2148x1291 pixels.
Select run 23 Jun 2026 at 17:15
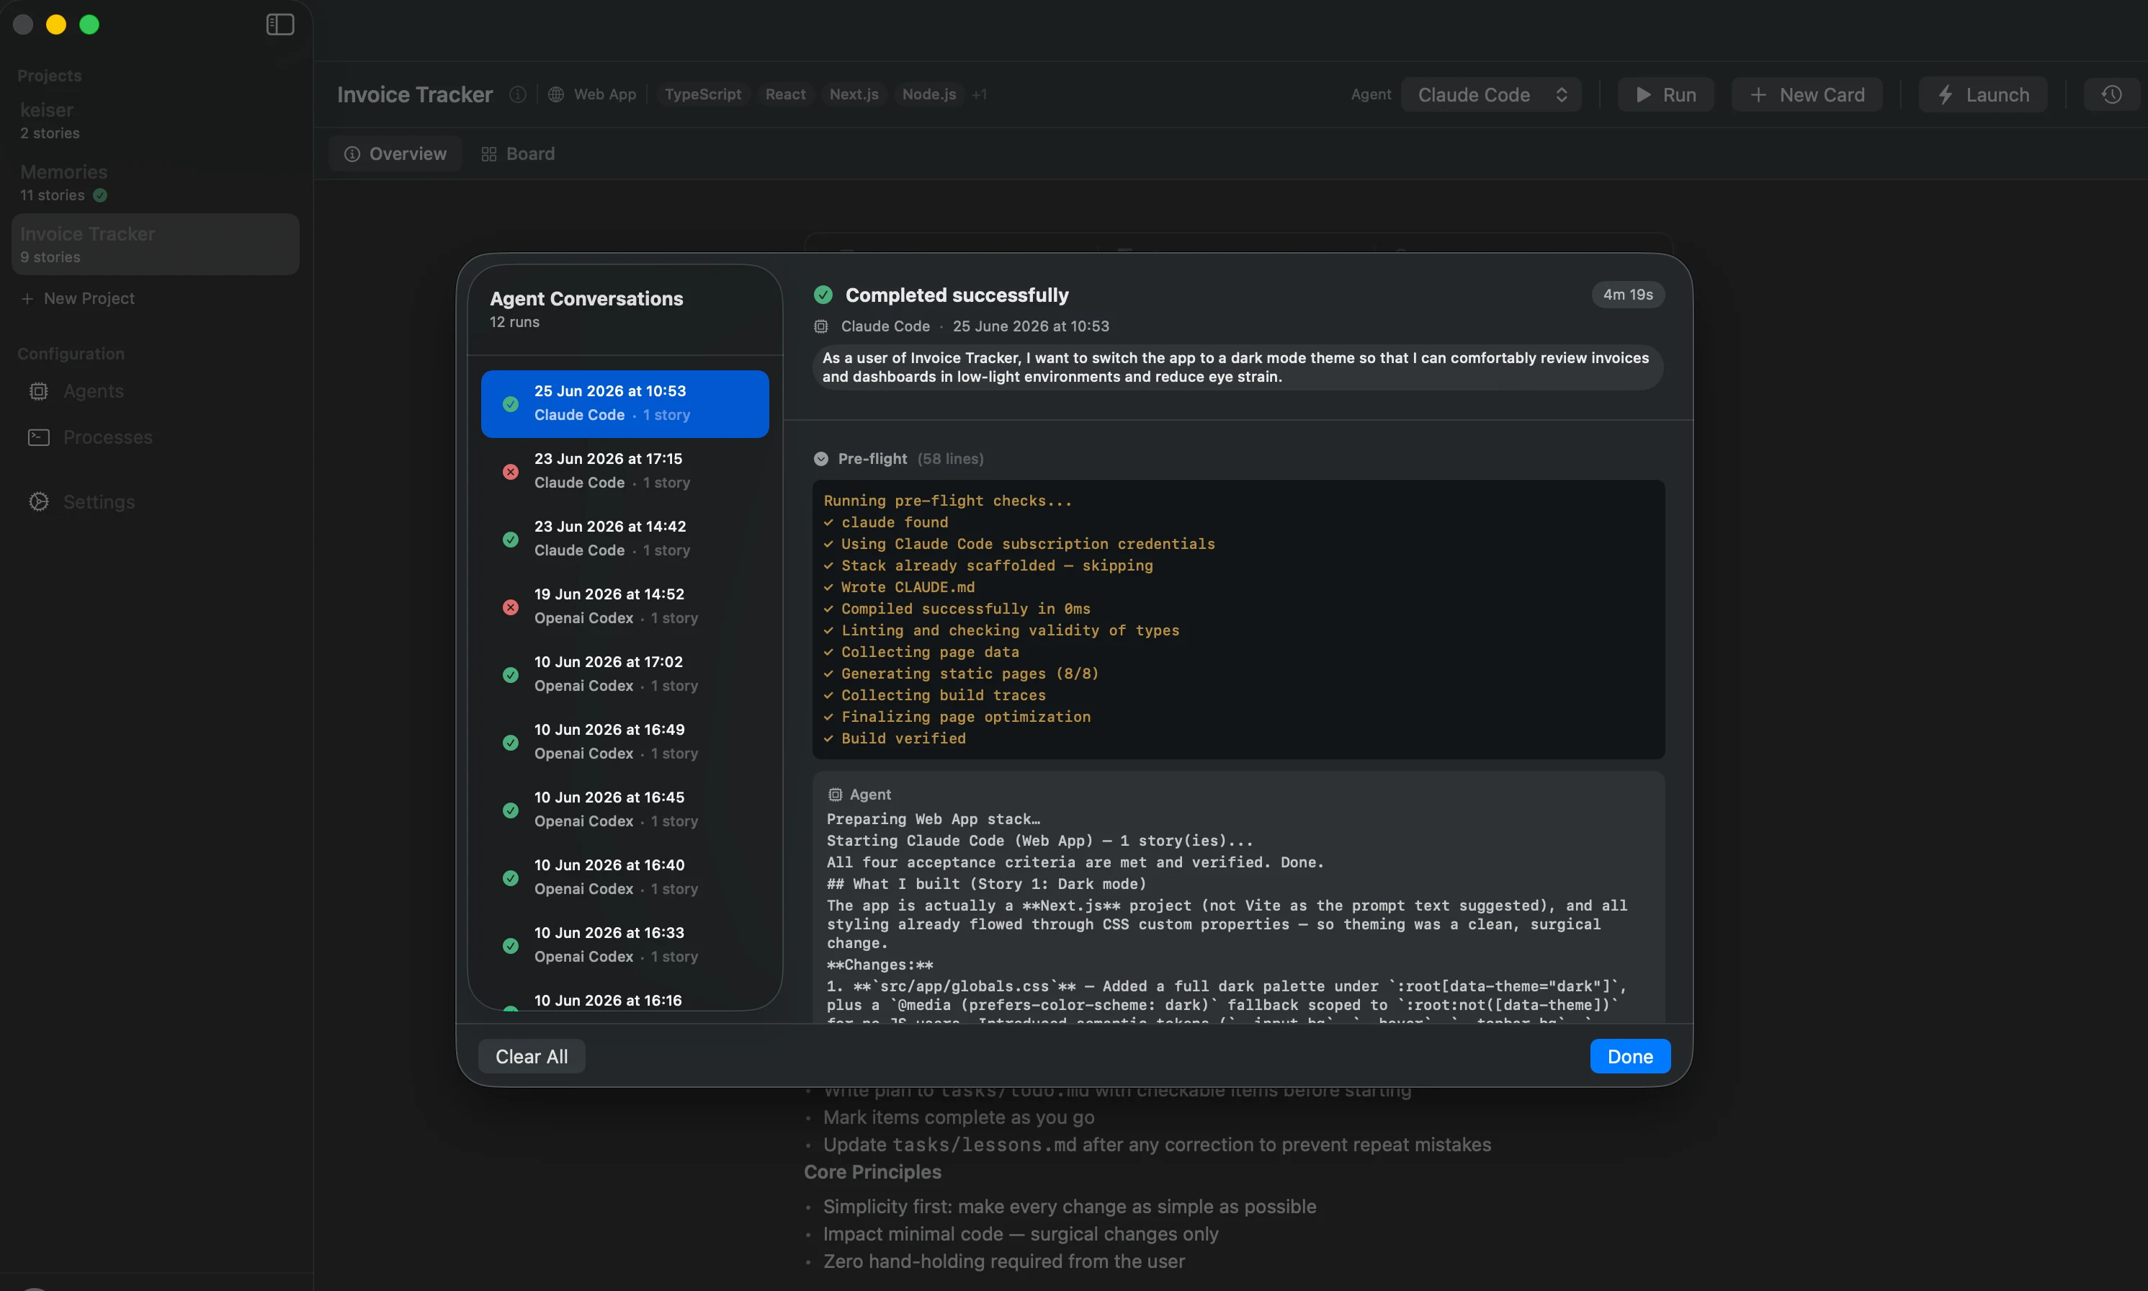(x=625, y=471)
